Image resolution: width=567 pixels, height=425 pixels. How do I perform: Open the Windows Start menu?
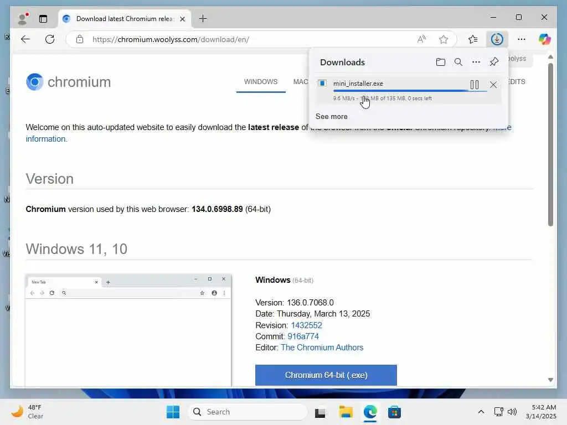[173, 412]
